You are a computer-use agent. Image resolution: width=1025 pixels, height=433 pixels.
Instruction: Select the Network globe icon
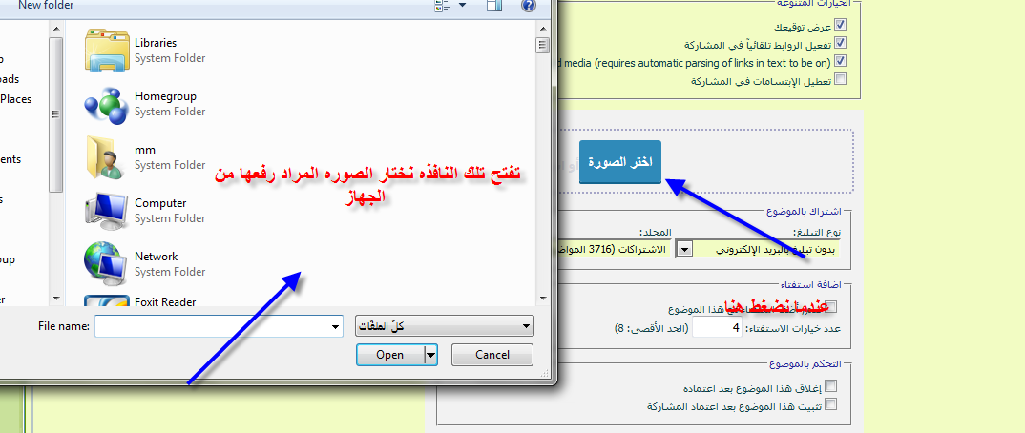pos(106,263)
